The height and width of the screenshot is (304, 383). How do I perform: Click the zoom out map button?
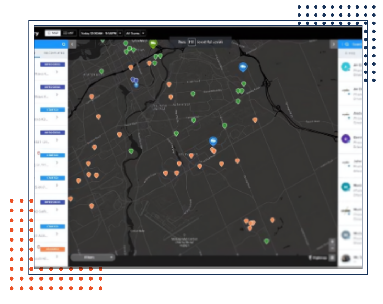[x=332, y=248]
